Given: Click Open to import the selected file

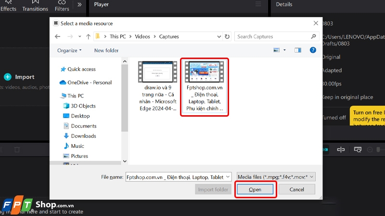Looking at the screenshot, I should click(255, 190).
